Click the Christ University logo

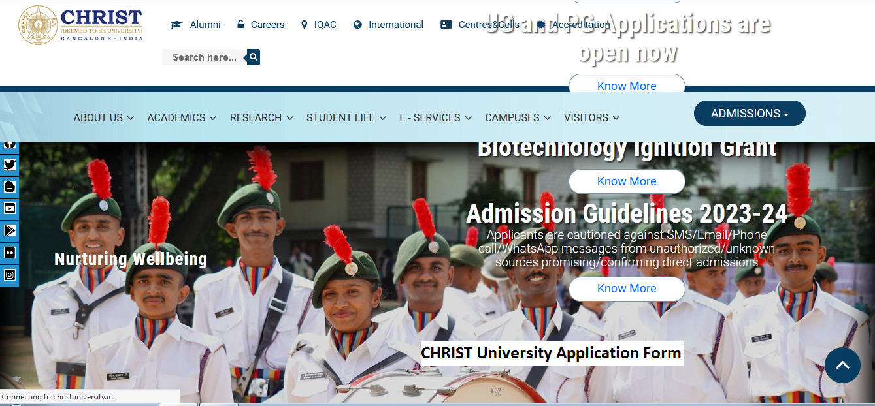pyautogui.click(x=80, y=24)
